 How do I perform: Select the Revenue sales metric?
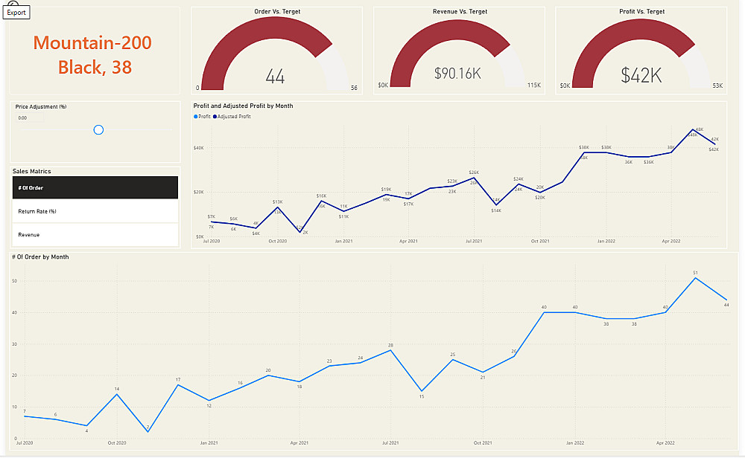click(x=95, y=235)
